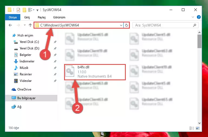
Task: Select Bu bilgisayar in the navigation pane
Action: (x=31, y=98)
